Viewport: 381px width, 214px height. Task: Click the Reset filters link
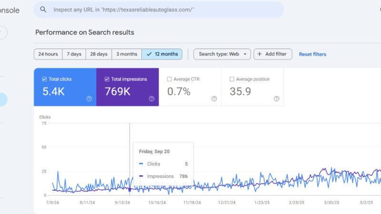pyautogui.click(x=312, y=54)
